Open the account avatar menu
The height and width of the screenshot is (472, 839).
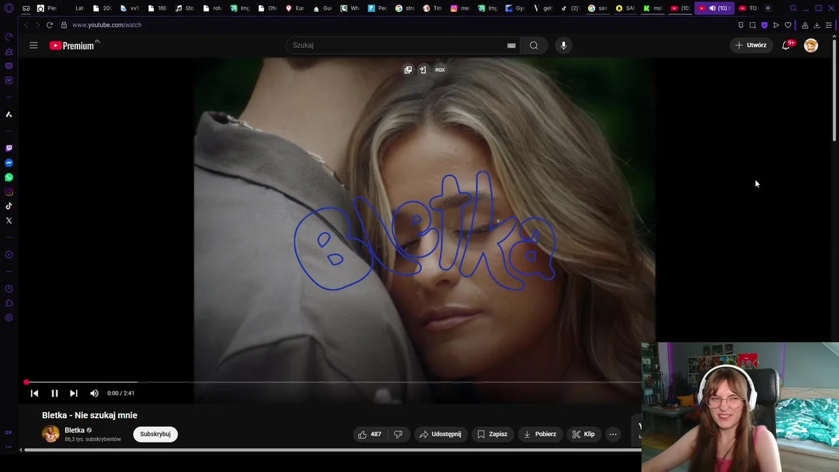click(811, 45)
